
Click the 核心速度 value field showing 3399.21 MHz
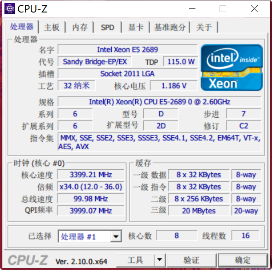90,175
